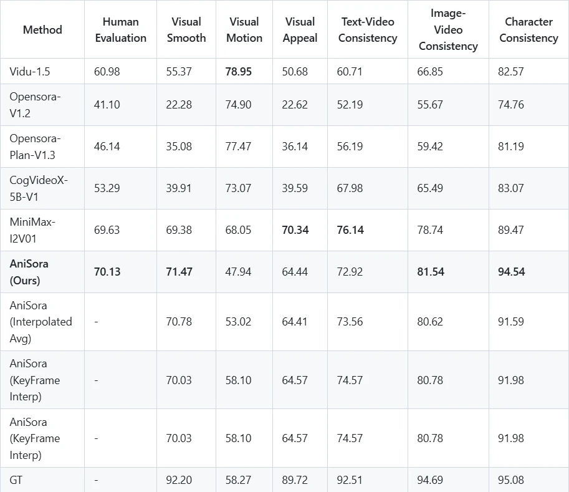This screenshot has width=569, height=492.
Task: Click the Character Consistency header
Action: coord(528,29)
